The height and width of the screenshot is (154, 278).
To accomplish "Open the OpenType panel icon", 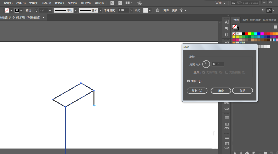I will point(227,35).
